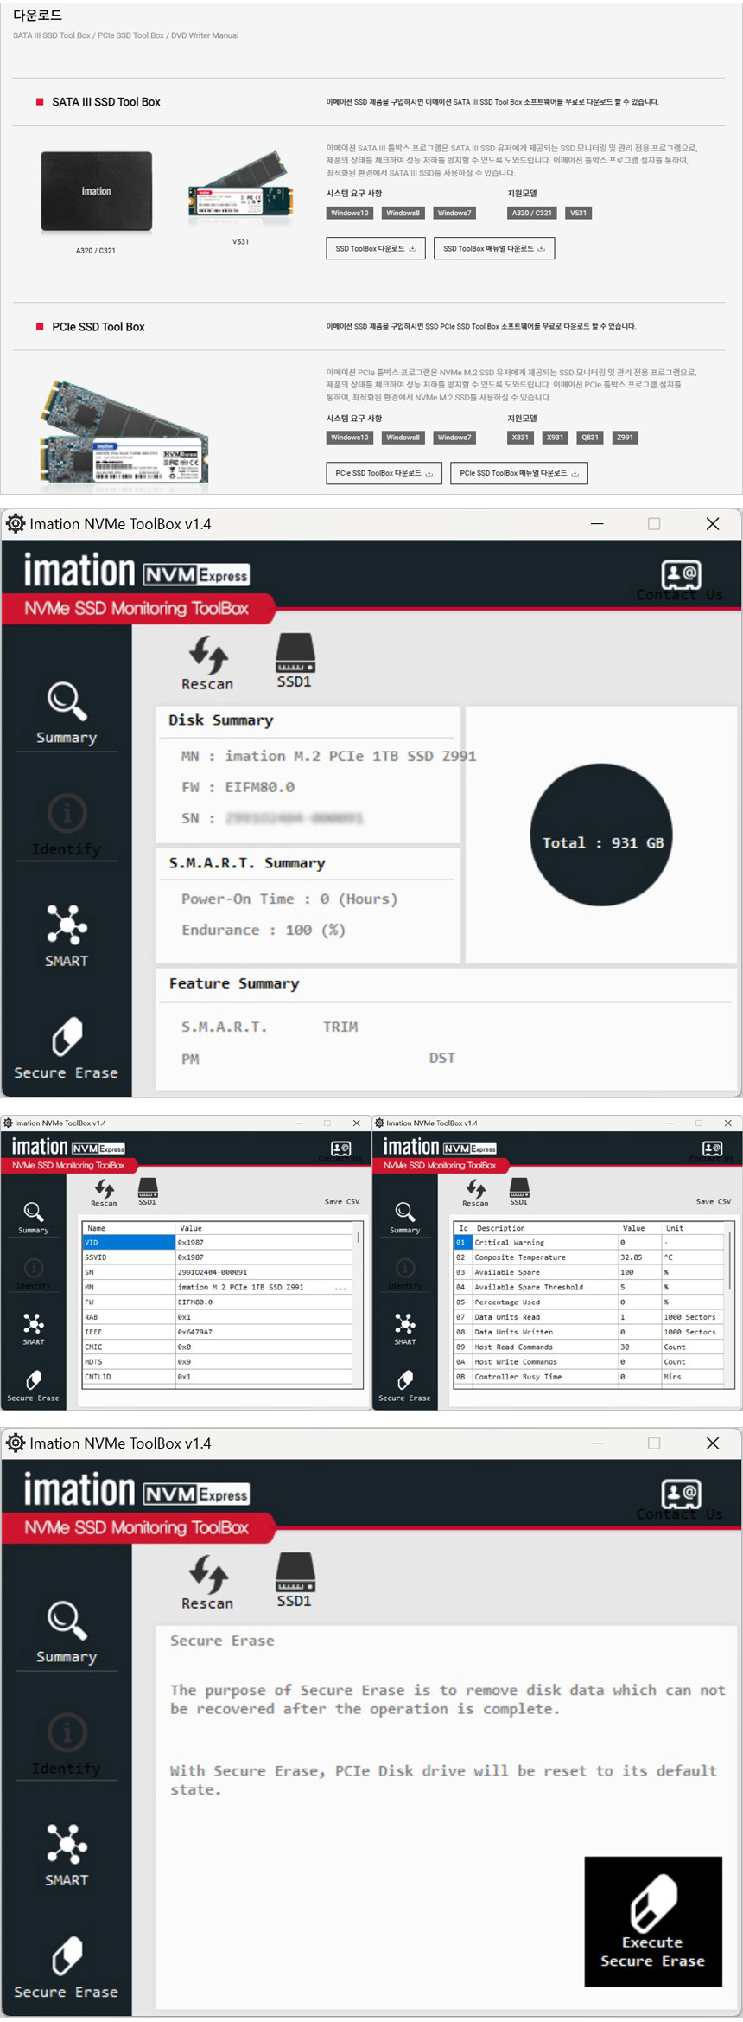This screenshot has width=743, height=2022.
Task: Click Rescan icon in the bottom Secure Erase window
Action: tap(208, 1574)
